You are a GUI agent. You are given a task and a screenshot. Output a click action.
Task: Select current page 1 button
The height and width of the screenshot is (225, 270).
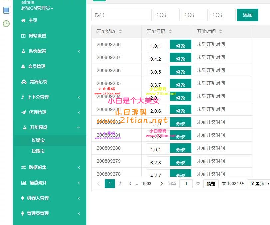tap(110, 184)
